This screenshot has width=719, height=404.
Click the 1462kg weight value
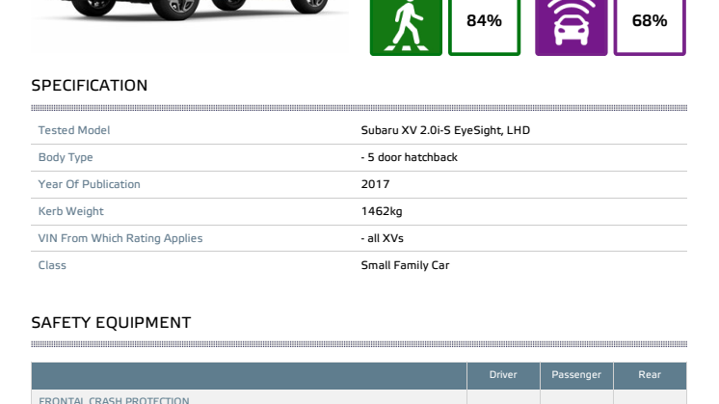click(382, 211)
